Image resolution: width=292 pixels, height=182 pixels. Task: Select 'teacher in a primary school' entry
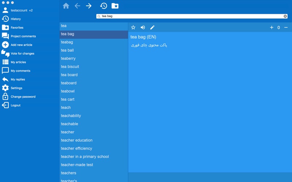pos(94,157)
